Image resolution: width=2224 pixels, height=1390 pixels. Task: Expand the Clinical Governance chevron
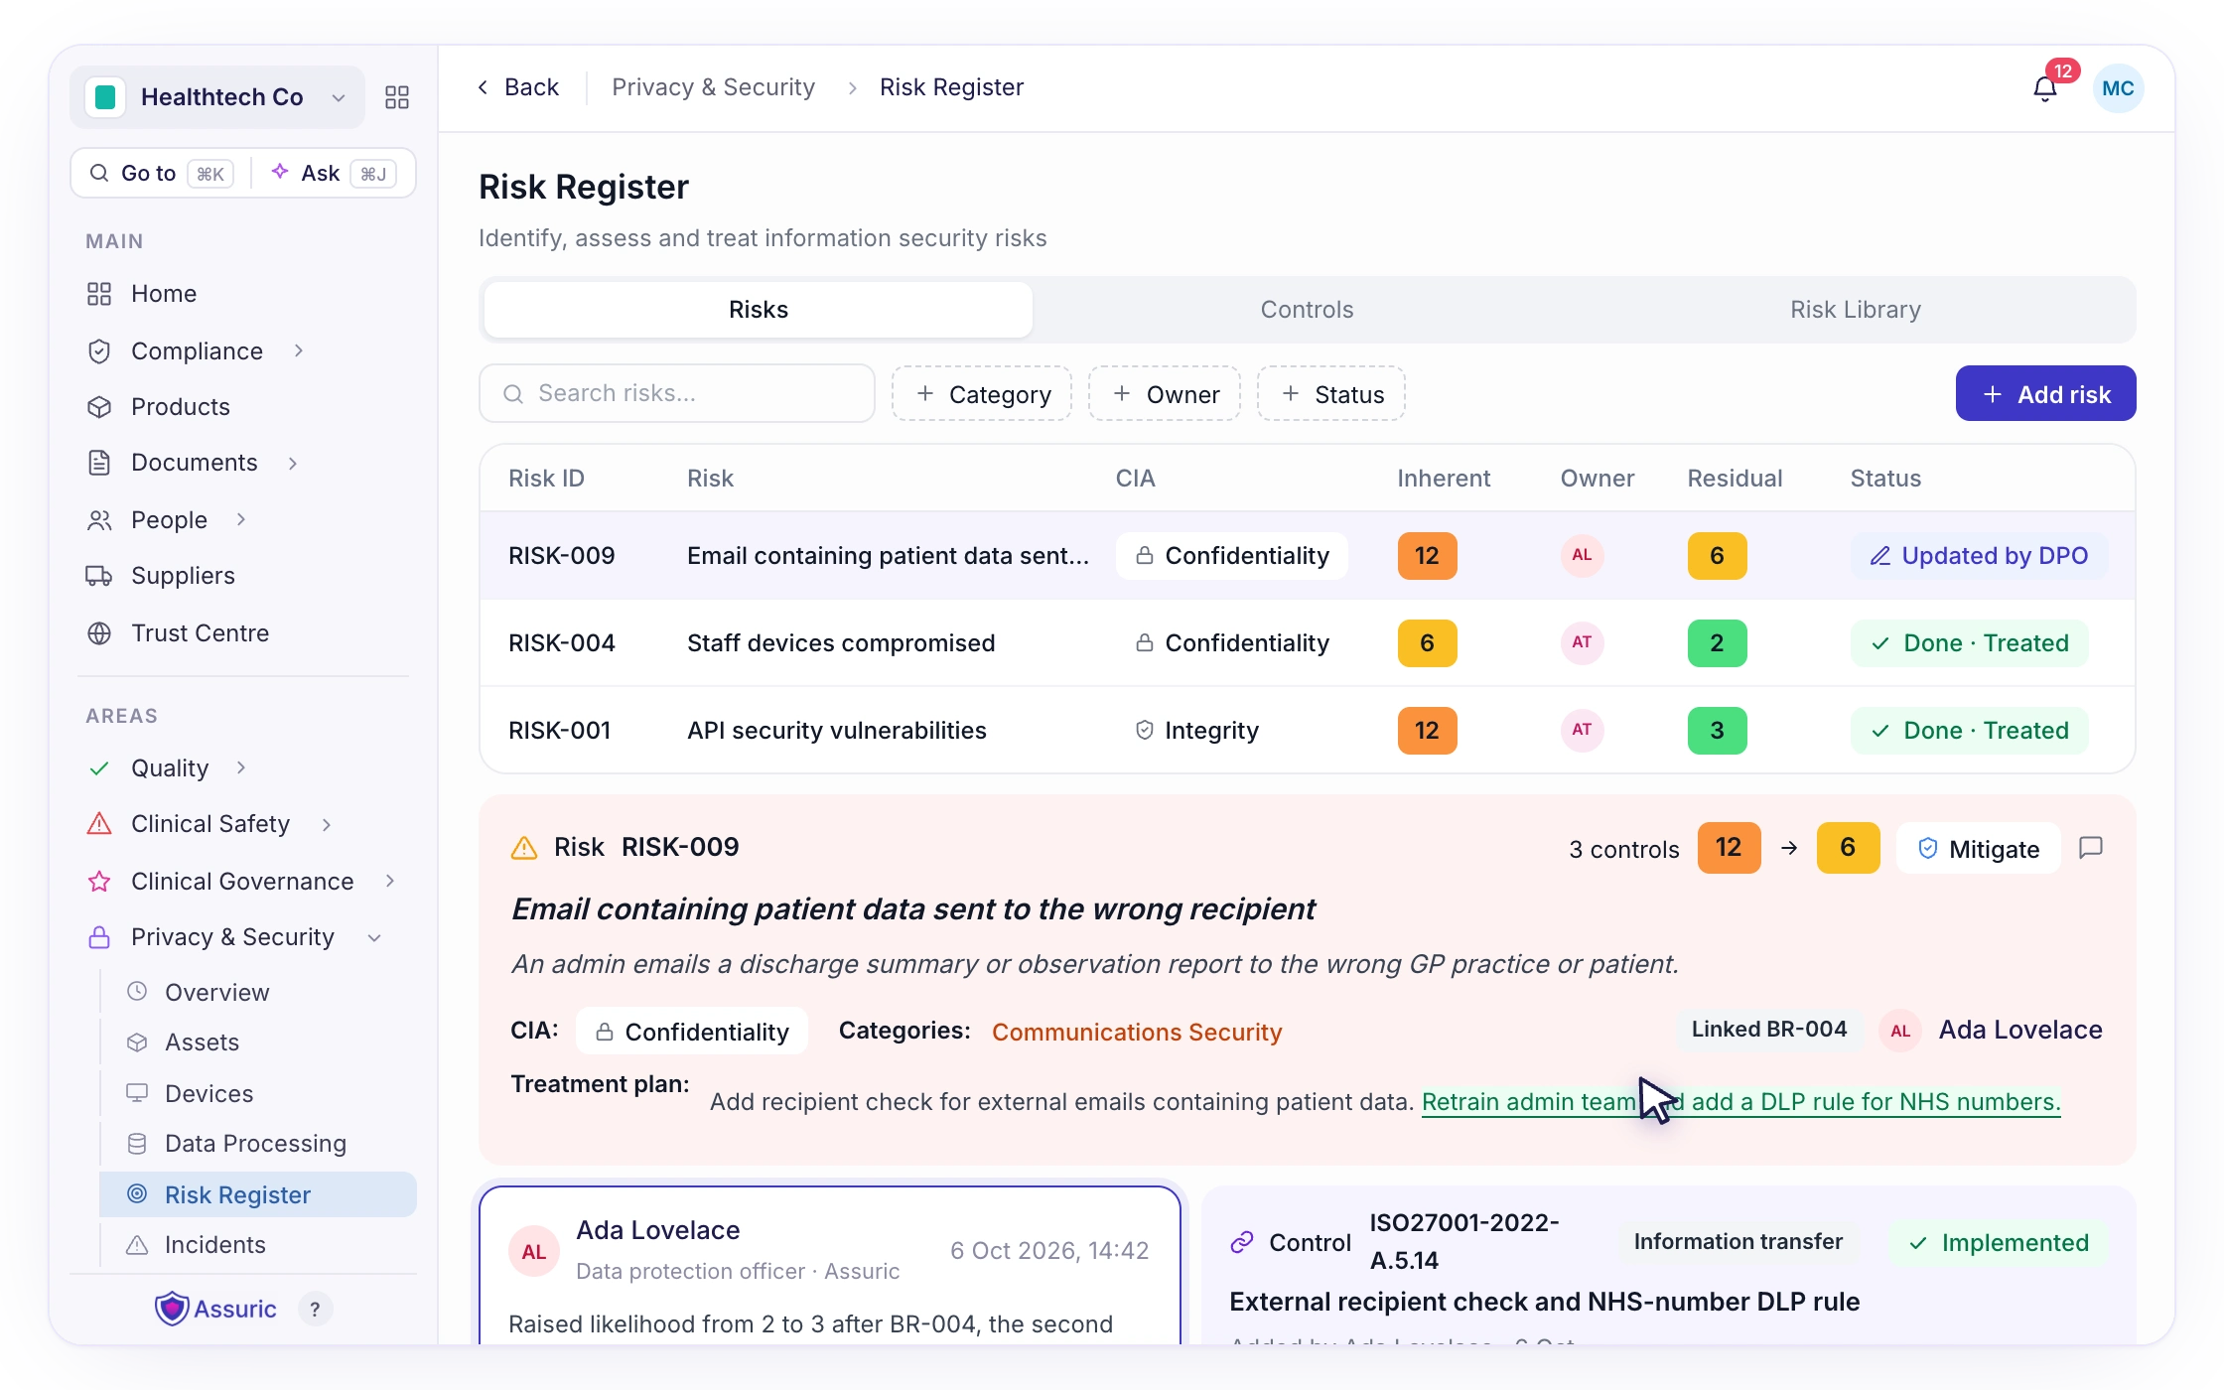(x=390, y=881)
